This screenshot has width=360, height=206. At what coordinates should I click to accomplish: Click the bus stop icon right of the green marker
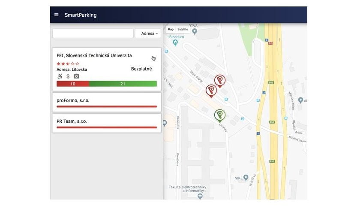(243, 119)
